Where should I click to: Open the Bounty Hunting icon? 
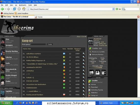(3, 53)
